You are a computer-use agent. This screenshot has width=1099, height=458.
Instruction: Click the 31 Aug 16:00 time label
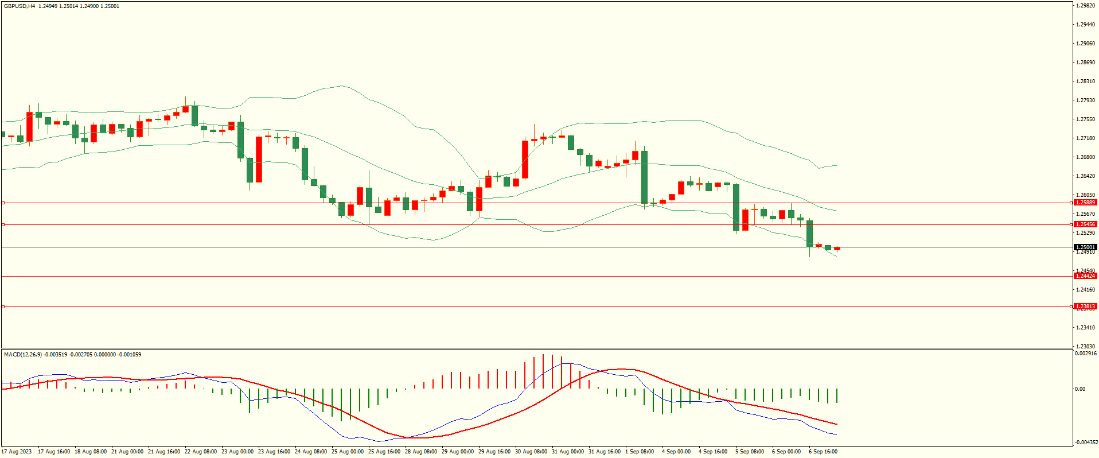tap(605, 451)
